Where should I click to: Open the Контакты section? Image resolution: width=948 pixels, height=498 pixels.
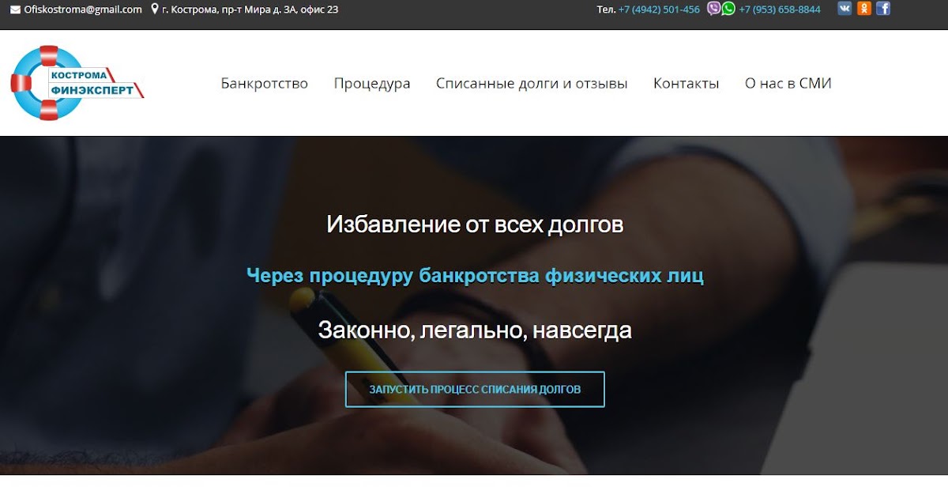tap(686, 83)
